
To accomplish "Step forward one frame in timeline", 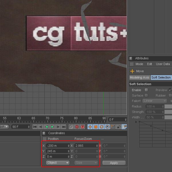I will click(58, 127).
